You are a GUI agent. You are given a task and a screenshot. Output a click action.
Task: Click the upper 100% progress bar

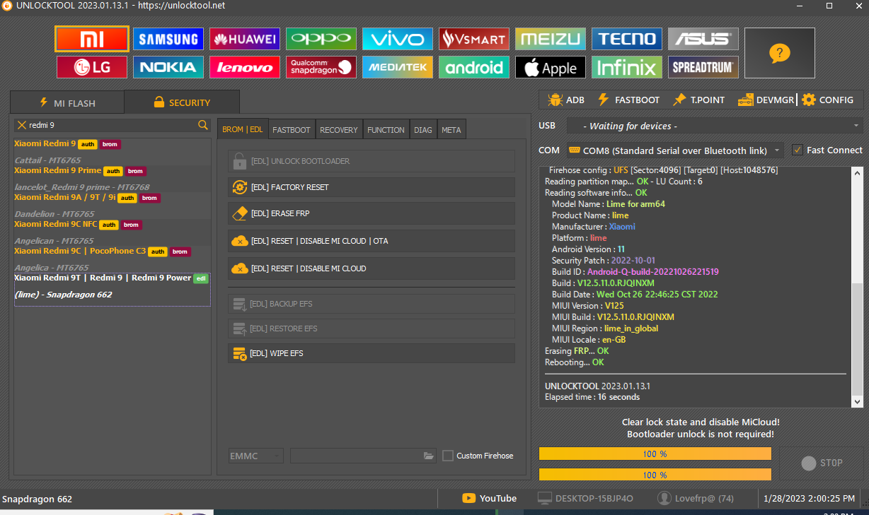[x=655, y=454]
